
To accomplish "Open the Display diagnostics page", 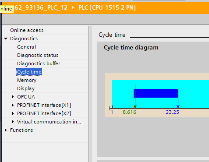I will pos(26,88).
